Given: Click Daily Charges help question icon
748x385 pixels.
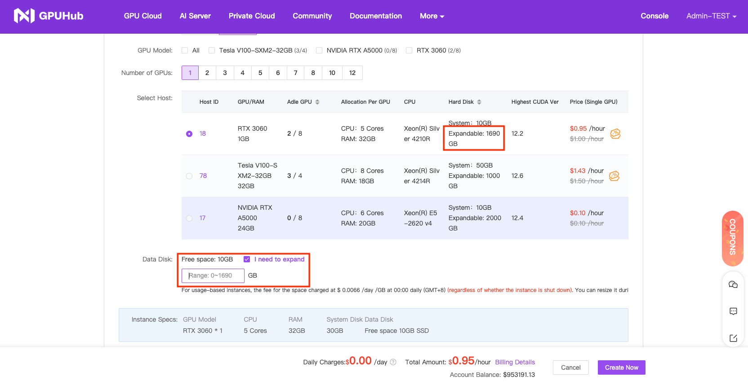Looking at the screenshot, I should click(393, 362).
